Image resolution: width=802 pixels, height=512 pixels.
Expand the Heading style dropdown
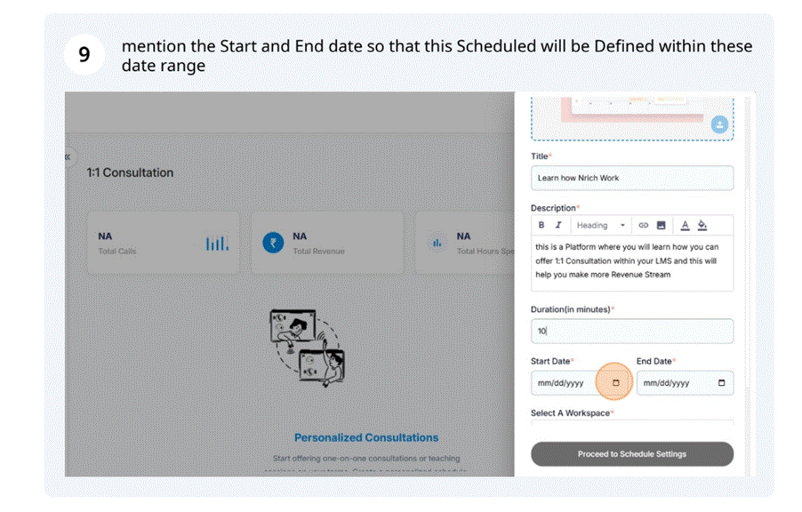[601, 226]
